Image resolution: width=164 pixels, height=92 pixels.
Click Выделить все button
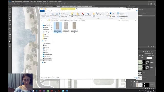tap(121, 13)
